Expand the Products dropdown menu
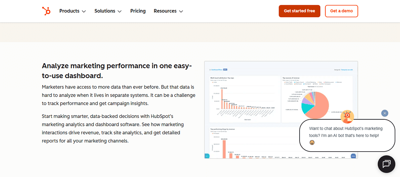Screen dimensions: 400x177 click(72, 11)
